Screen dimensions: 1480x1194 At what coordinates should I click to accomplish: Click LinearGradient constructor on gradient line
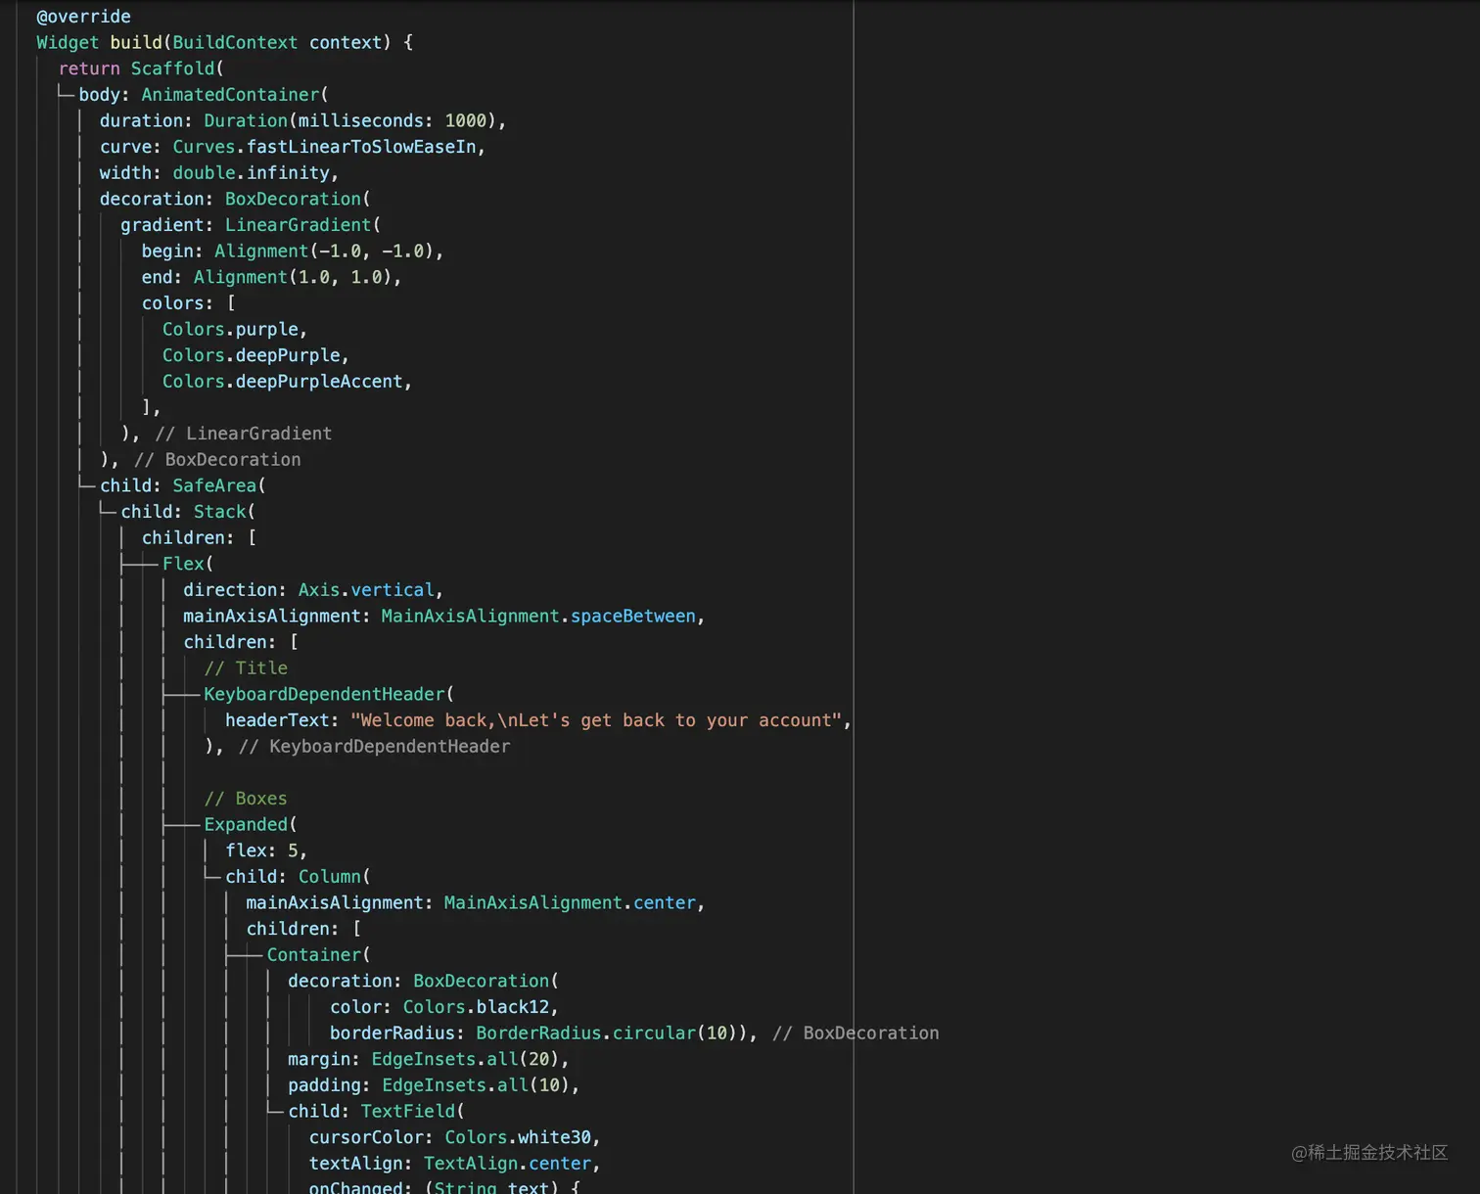pos(298,225)
